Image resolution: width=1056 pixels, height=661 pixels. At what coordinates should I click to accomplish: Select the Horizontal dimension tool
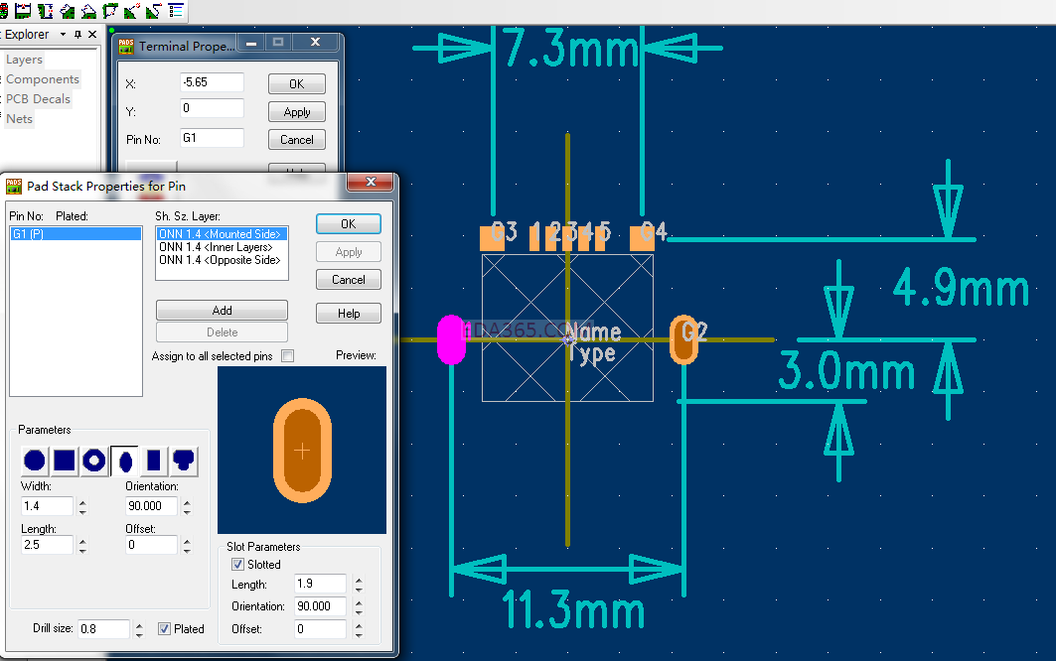point(23,10)
